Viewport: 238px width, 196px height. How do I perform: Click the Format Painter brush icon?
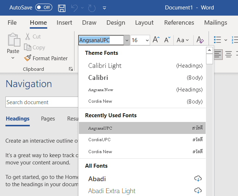coord(28,58)
